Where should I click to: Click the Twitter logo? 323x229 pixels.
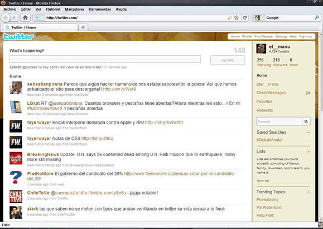pos(18,37)
